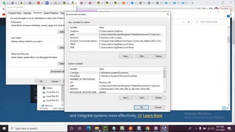Switch to the Hardware tab

[x=27, y=13]
